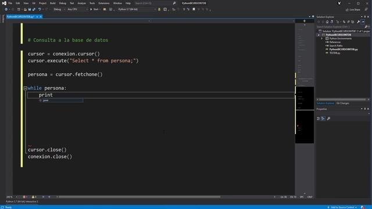
Task: Open the Git menu
Action: pos(34,3)
